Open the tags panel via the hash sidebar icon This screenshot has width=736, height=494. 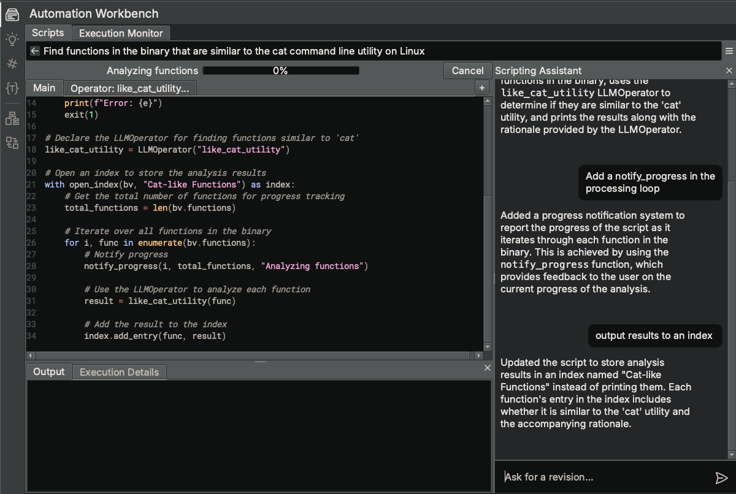pyautogui.click(x=12, y=64)
